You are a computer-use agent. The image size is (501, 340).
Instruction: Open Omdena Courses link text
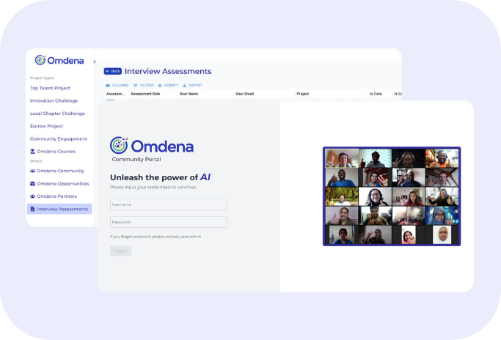pos(56,152)
